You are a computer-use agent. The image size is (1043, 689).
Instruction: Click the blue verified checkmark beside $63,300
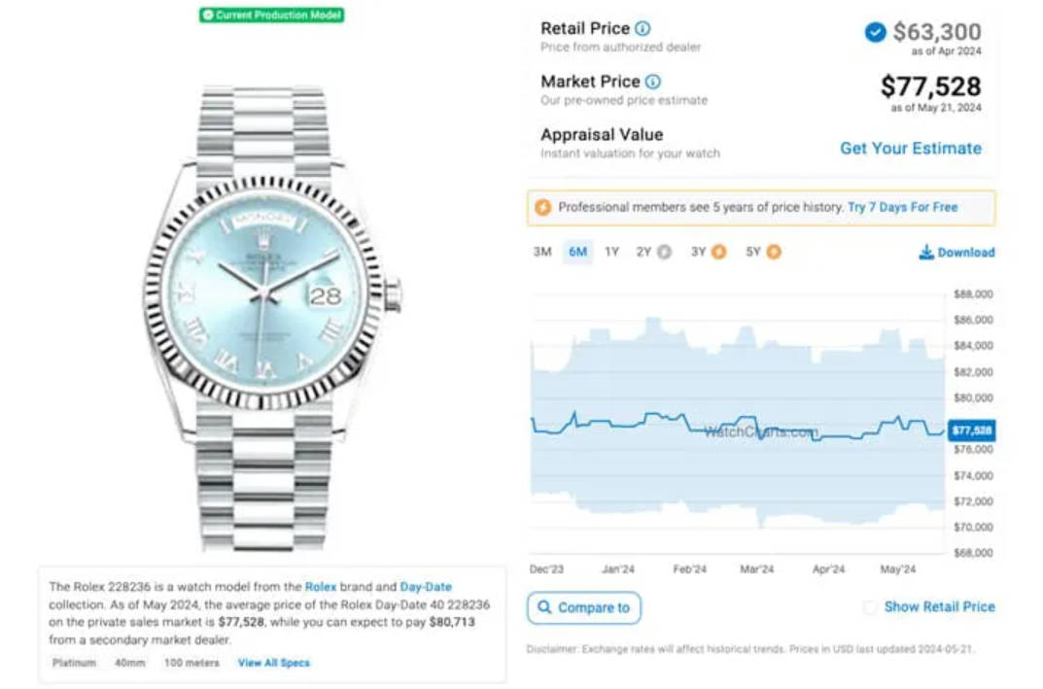tap(876, 32)
